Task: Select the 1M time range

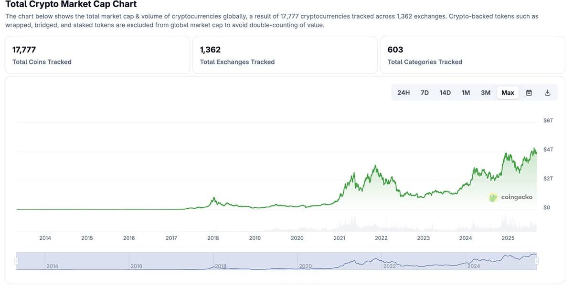Action: 466,92
